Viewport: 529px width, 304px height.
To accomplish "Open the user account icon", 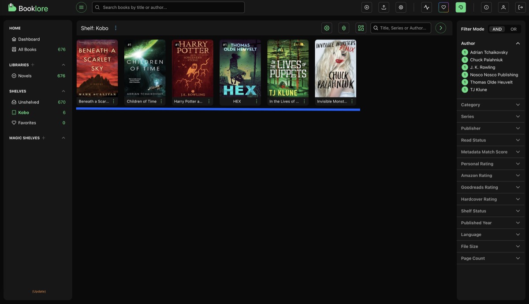I will pos(503,7).
